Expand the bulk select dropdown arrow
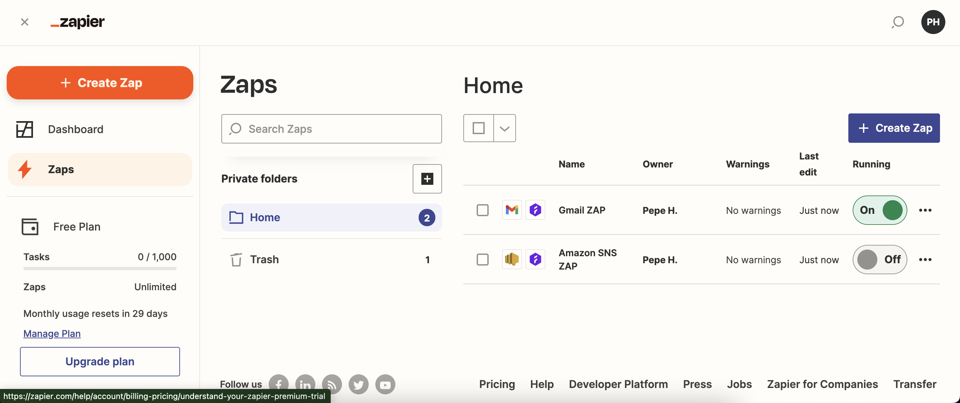The height and width of the screenshot is (403, 960). click(x=505, y=128)
